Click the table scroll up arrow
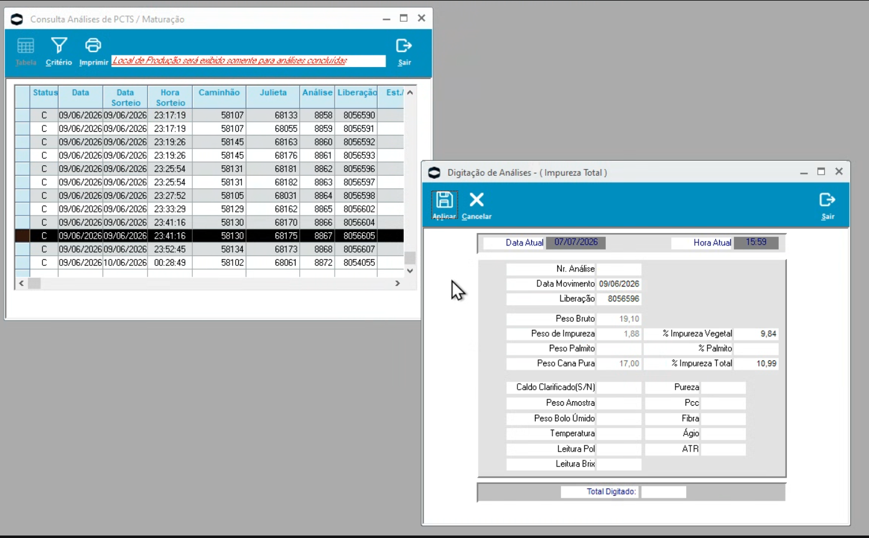Screen dimensions: 869x538 [409, 92]
